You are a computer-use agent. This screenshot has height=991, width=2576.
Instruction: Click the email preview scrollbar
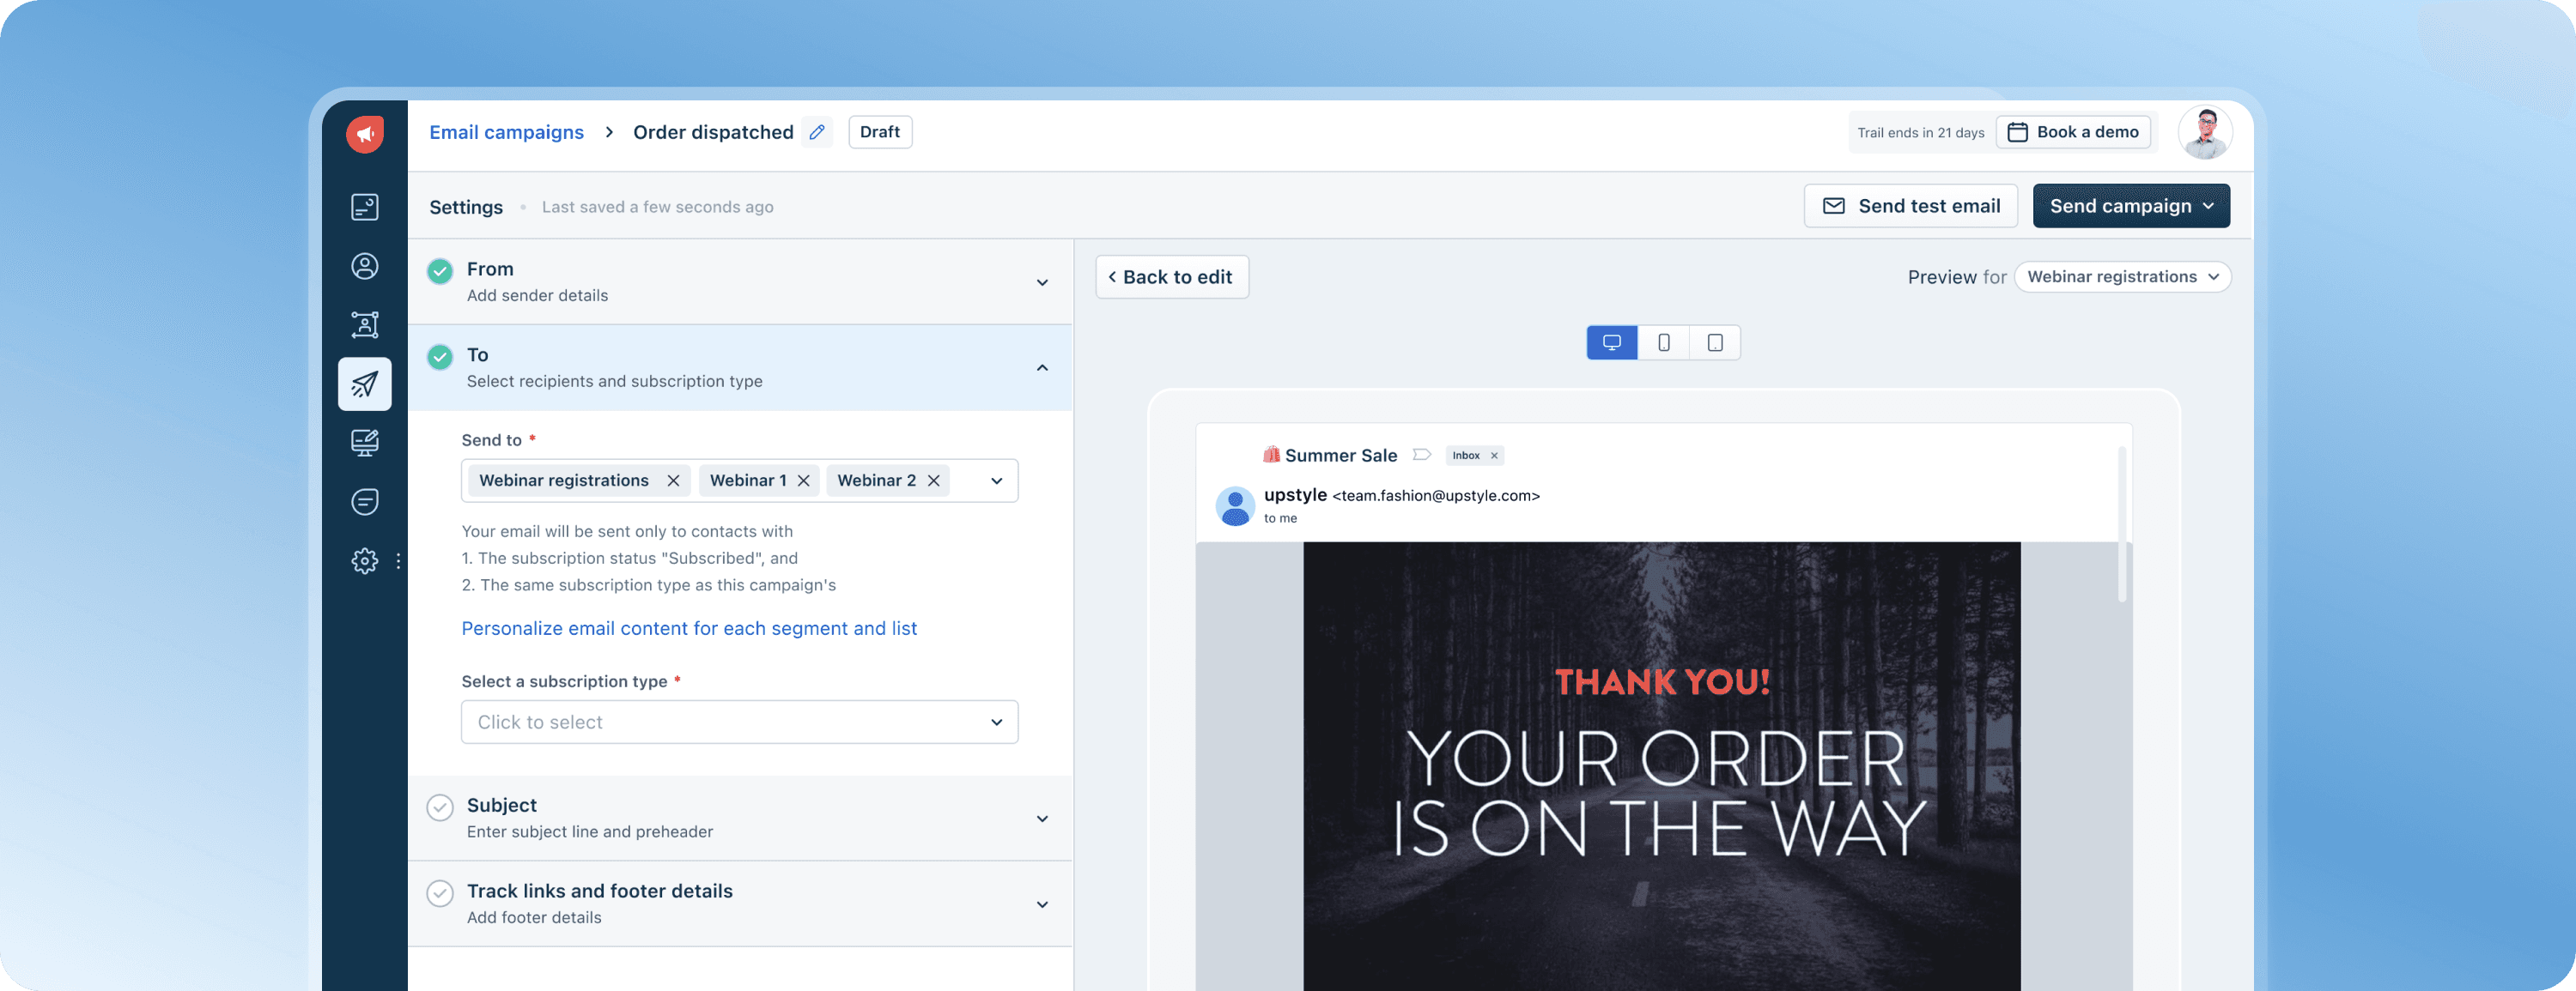[2122, 524]
